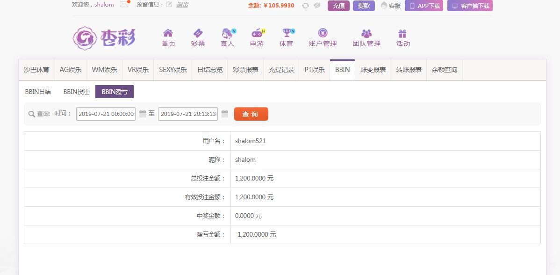Open end date calendar picker
Screen dimensions: 560x275
coord(225,114)
